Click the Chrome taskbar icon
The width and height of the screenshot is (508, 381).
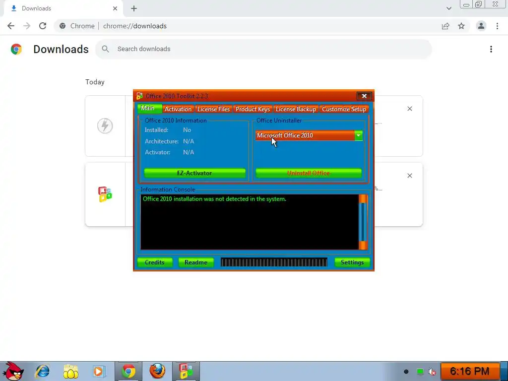[x=128, y=371]
